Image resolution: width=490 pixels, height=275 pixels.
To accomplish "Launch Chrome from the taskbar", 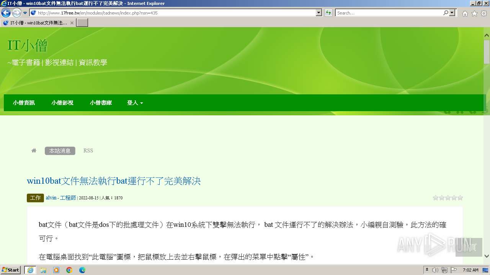I will click(69, 270).
